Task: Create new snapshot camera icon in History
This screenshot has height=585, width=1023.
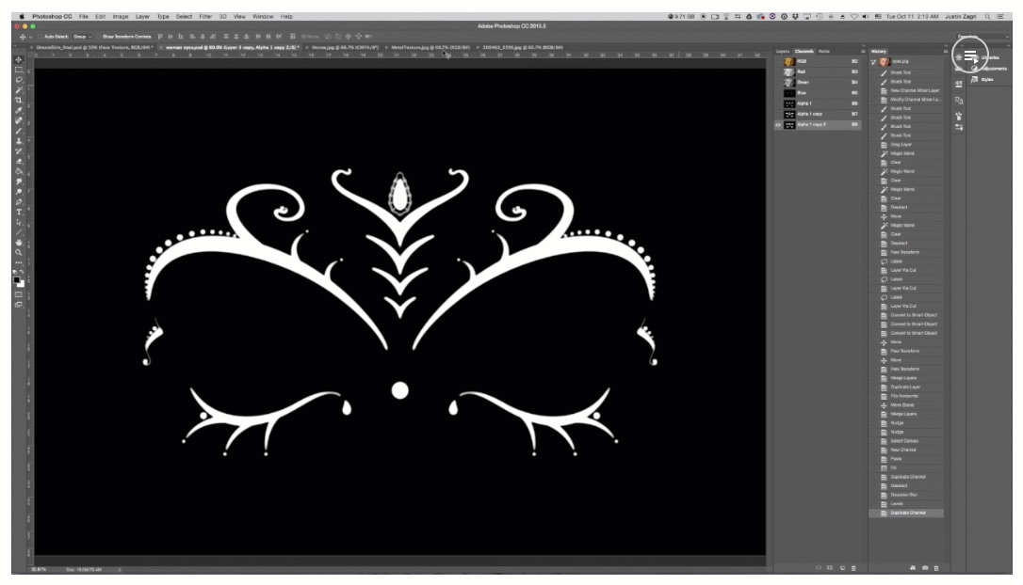Action: (924, 568)
